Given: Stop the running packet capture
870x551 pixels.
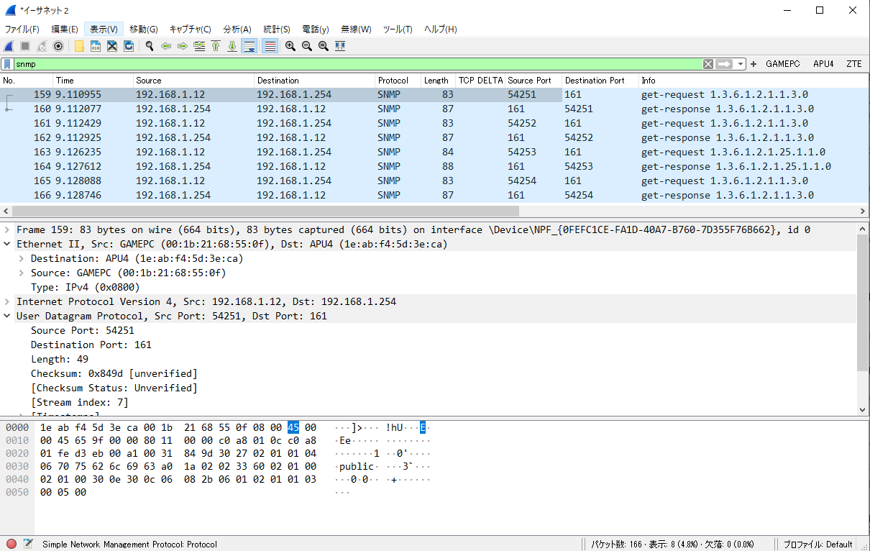Looking at the screenshot, I should [25, 46].
